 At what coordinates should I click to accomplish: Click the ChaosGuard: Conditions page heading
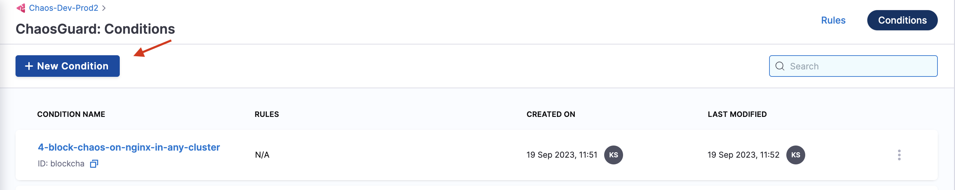tap(95, 29)
